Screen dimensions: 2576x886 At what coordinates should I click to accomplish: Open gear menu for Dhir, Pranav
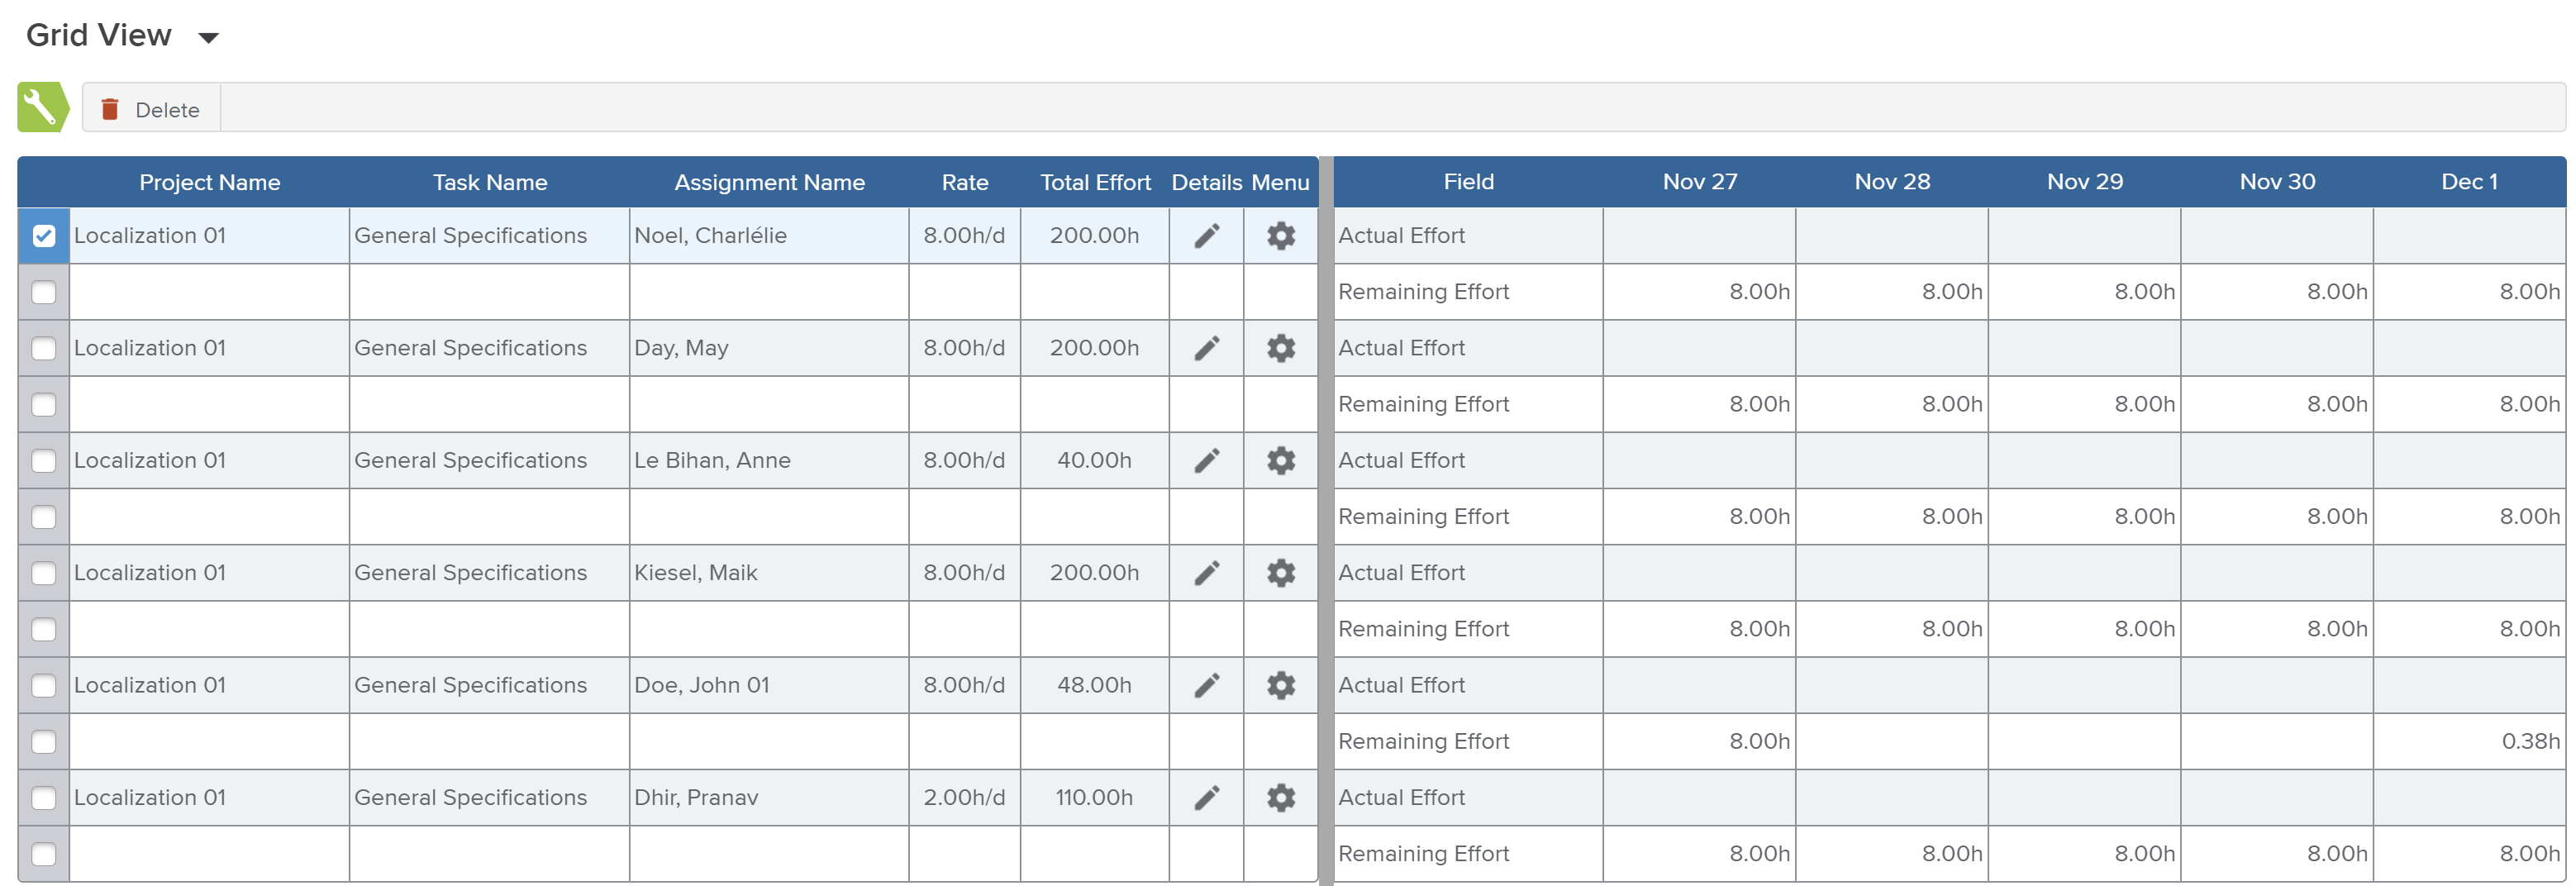(1280, 797)
